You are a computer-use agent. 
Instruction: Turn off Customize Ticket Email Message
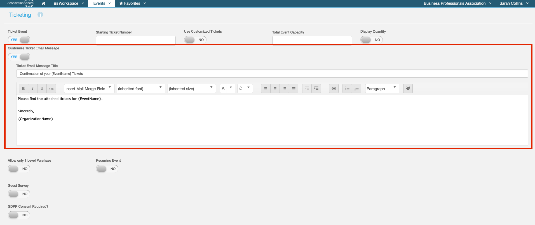pos(19,57)
